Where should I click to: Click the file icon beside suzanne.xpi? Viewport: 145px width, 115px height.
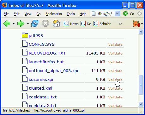click(25, 78)
